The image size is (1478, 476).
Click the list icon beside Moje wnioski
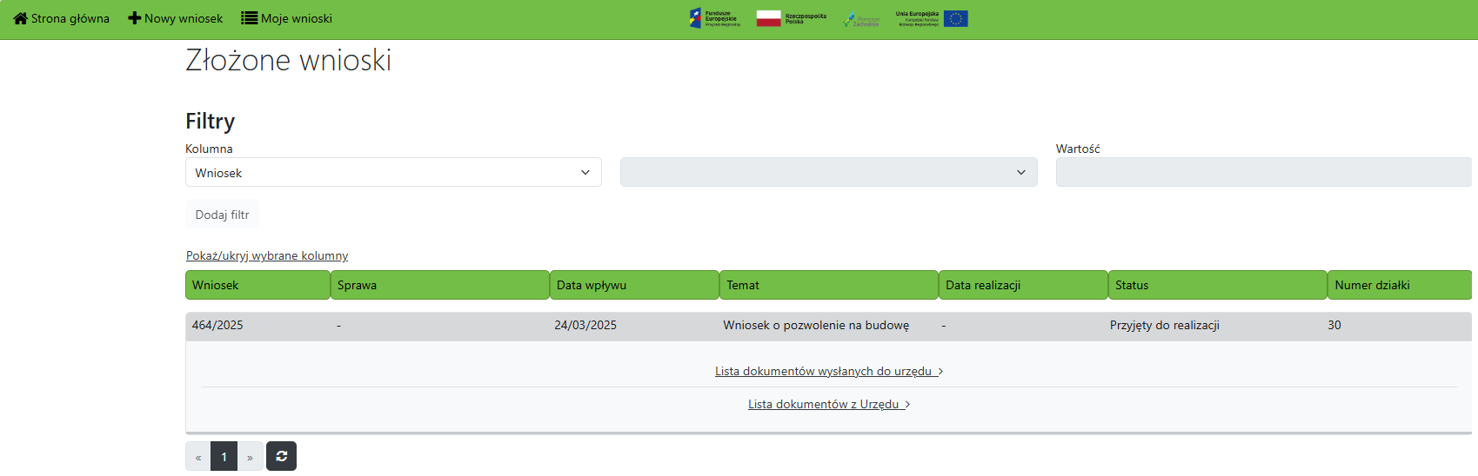249,18
